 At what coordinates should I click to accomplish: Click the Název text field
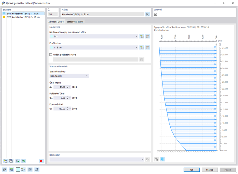(103, 14)
